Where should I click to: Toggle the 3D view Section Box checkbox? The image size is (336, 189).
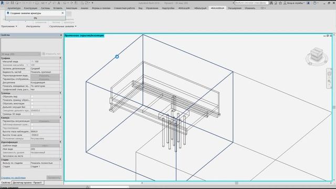32,114
